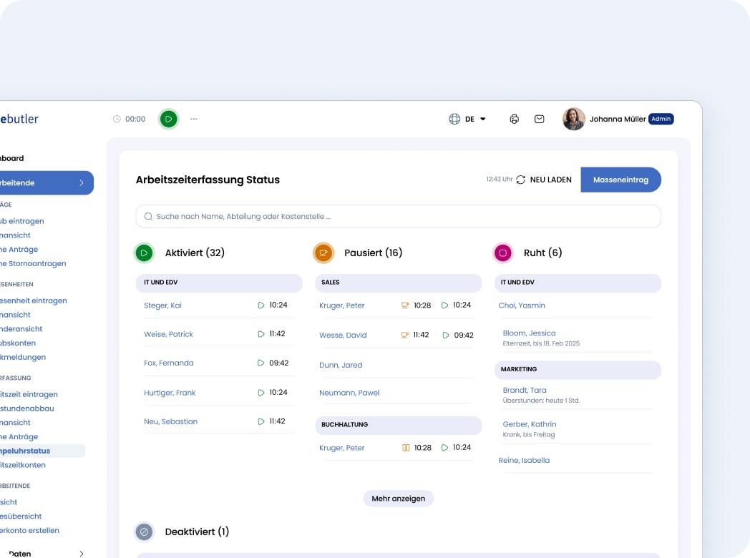750x558 pixels.
Task: Click the IT UND EDV header under Ruht
Action: [578, 283]
